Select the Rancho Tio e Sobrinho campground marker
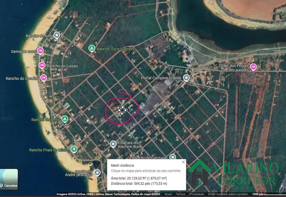This screenshot has width=286, height=197. click(91, 48)
